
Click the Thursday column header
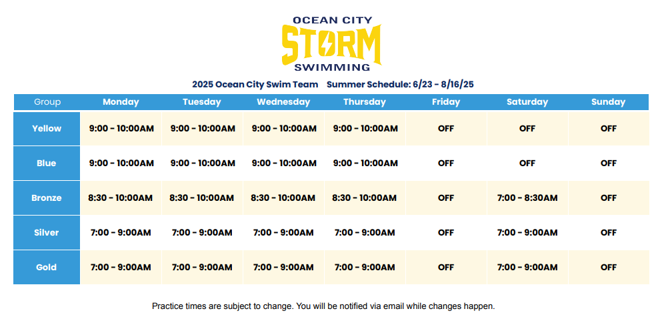tap(365, 102)
